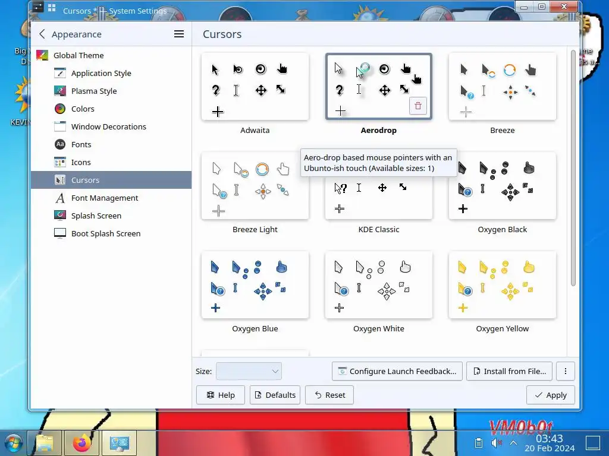Expand hidden system tray icons arrow

click(x=513, y=443)
